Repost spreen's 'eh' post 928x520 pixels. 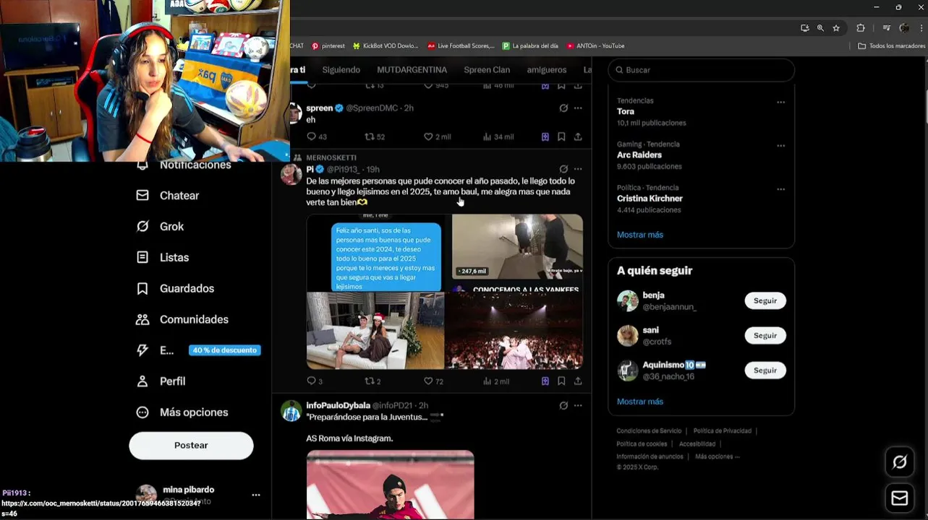370,136
